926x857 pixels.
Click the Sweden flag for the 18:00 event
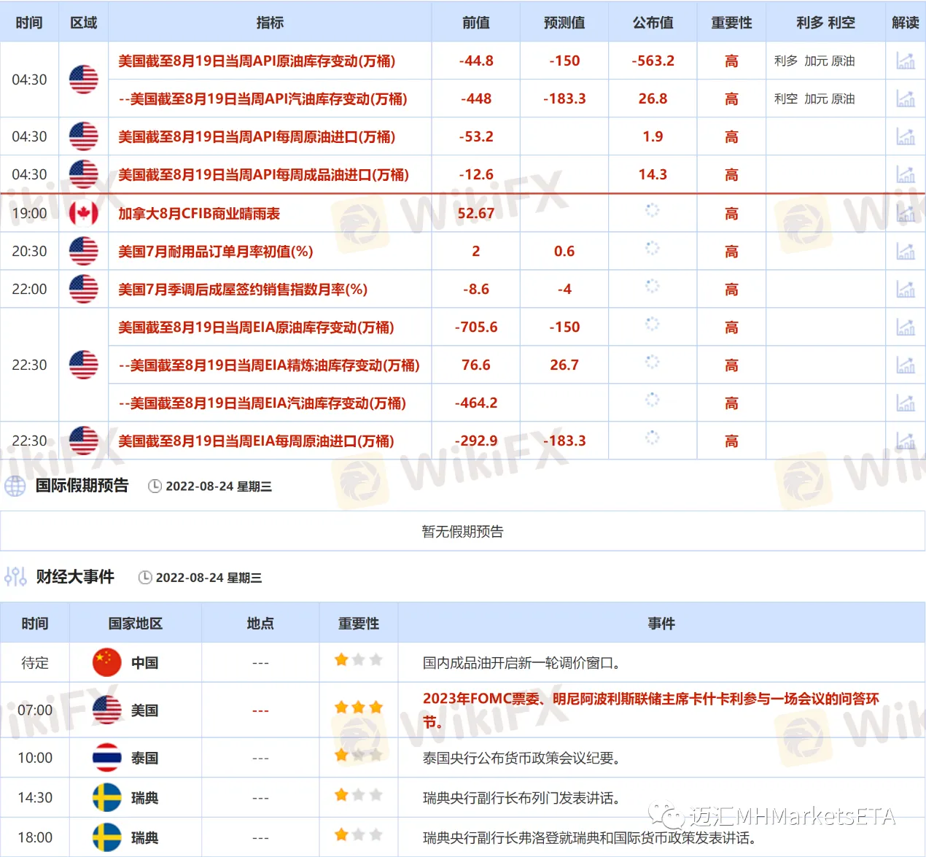point(106,837)
